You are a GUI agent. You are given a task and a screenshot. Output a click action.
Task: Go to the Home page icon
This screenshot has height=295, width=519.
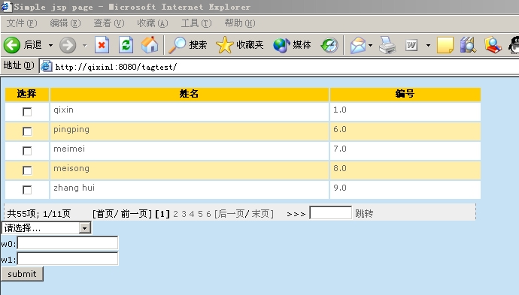pos(150,45)
